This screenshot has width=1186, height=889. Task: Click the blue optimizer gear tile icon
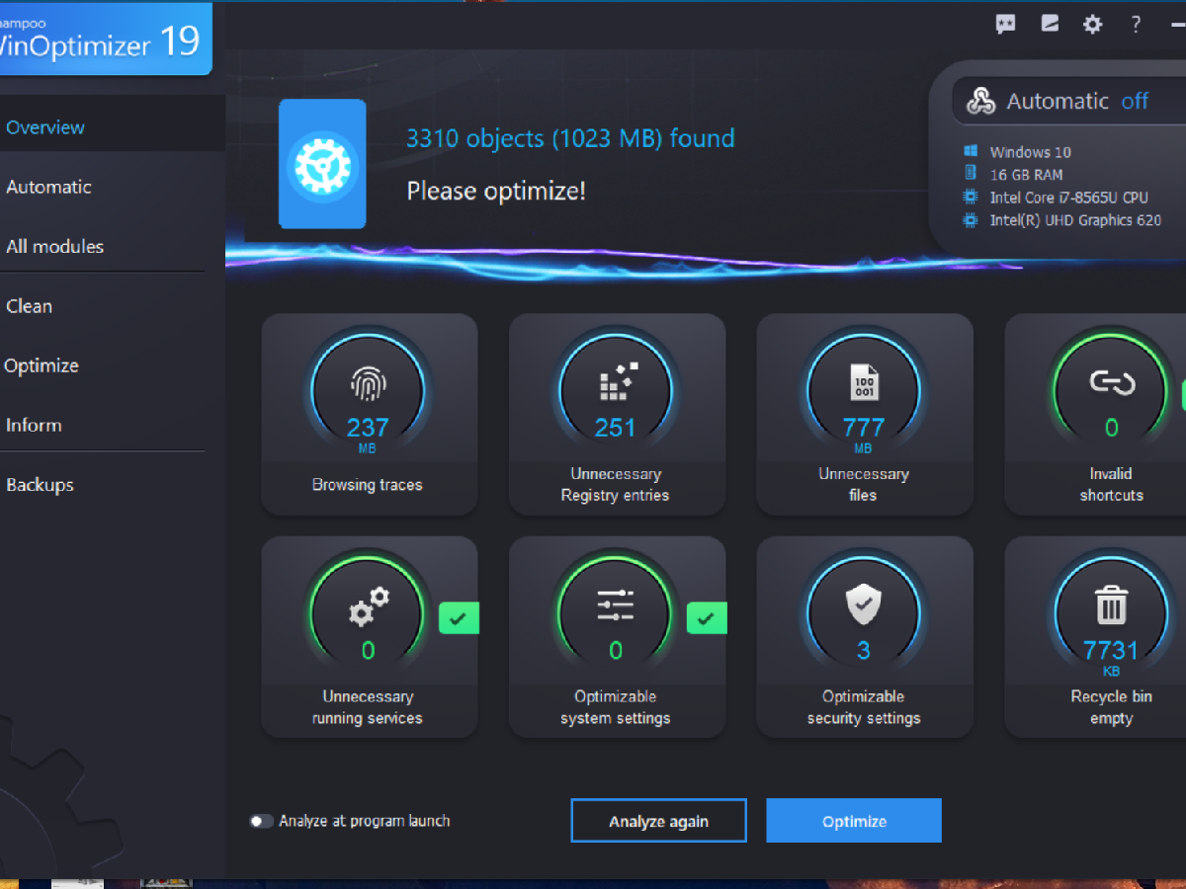(x=322, y=164)
